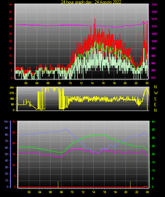Click the yellow dotted sunrise marker near 07:30

click(58, 185)
